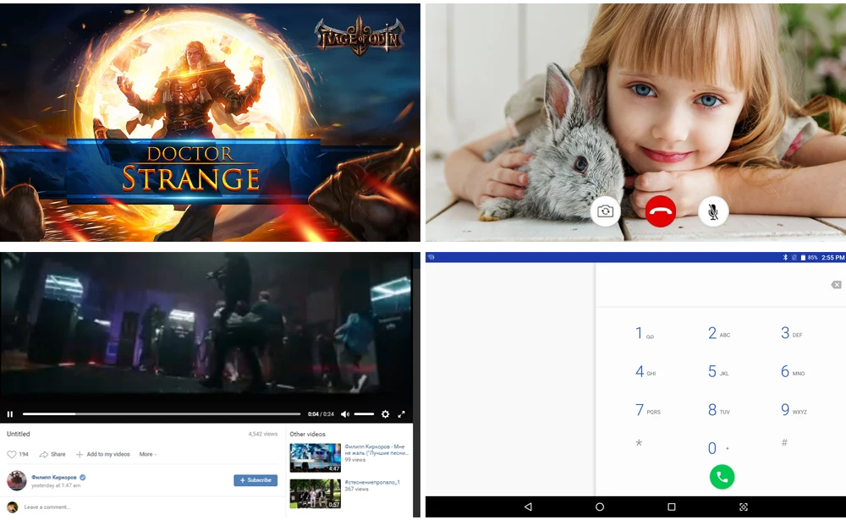Tap the Android recent apps button

(x=671, y=507)
